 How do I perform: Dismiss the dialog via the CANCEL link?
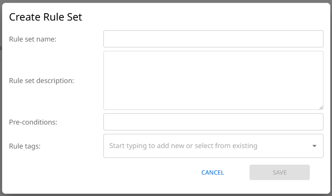click(x=212, y=172)
